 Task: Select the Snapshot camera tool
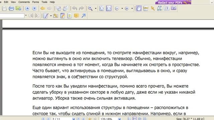tap(174, 8)
